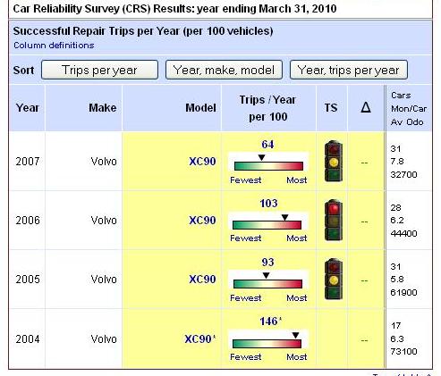Click the triangle marker on 2006 gradient bar
The height and width of the screenshot is (376, 441).
point(284,217)
